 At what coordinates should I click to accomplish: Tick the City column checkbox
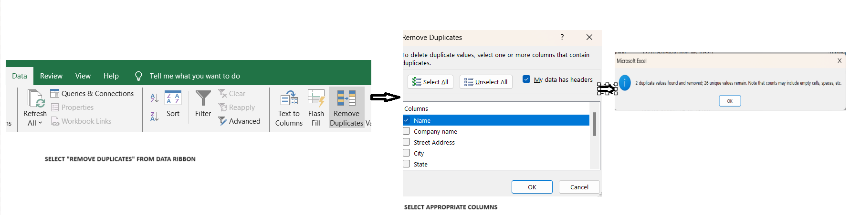coord(407,153)
